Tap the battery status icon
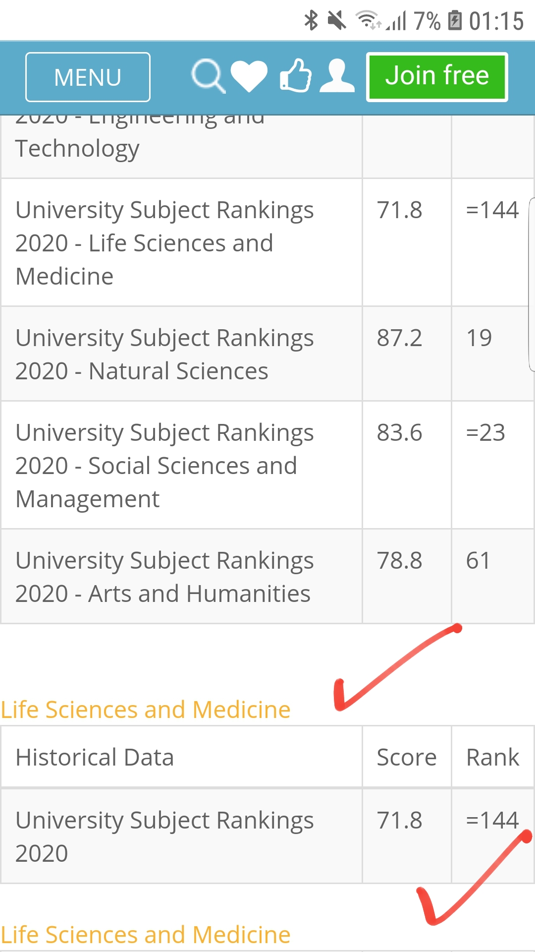This screenshot has width=535, height=952. [454, 21]
